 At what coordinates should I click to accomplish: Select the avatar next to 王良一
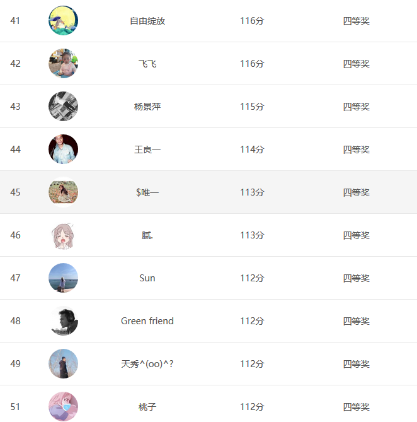click(63, 149)
